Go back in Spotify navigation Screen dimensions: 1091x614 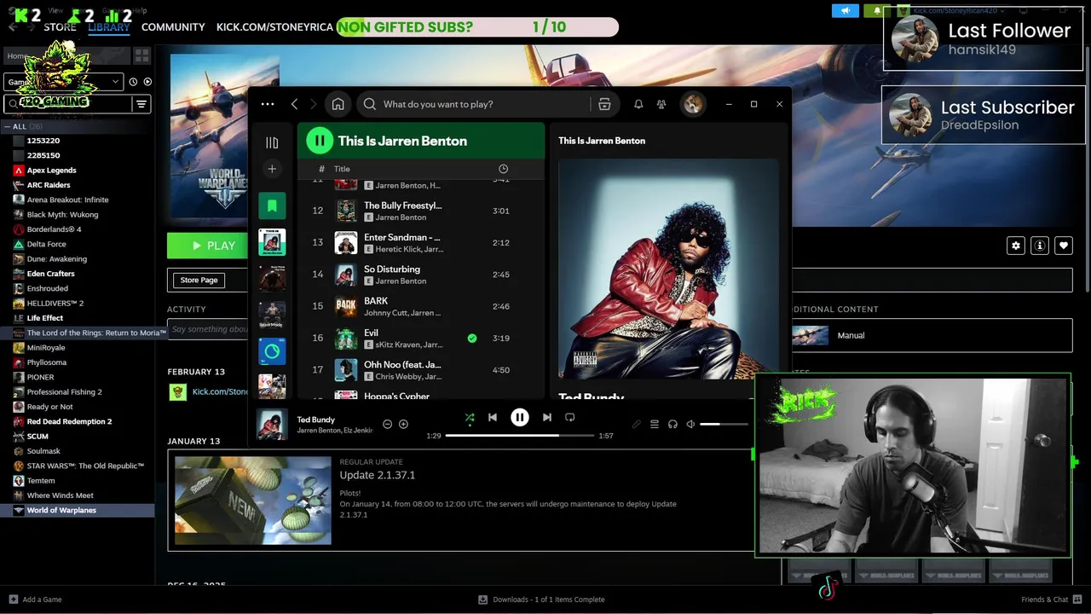(294, 104)
